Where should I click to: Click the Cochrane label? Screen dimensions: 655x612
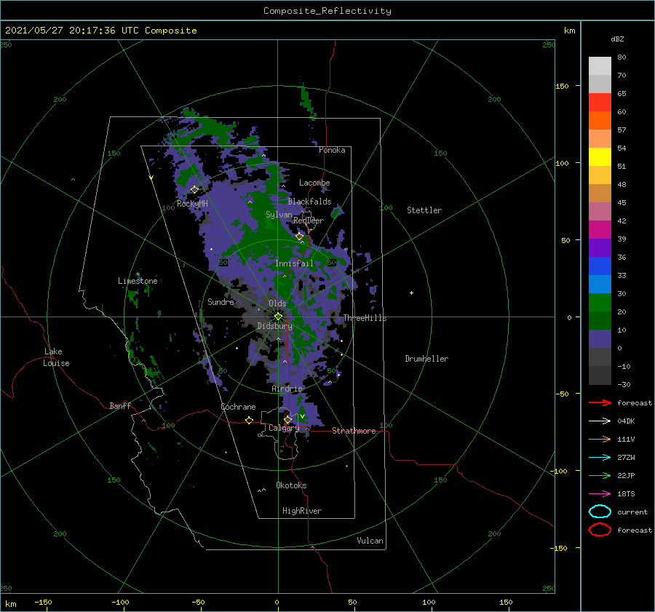point(238,407)
